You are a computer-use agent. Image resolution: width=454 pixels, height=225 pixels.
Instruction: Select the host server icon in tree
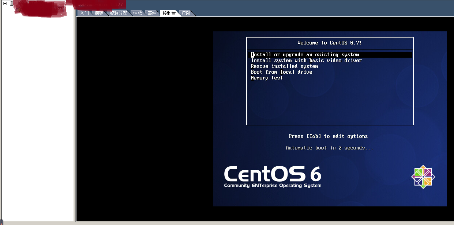[x=11, y=3]
